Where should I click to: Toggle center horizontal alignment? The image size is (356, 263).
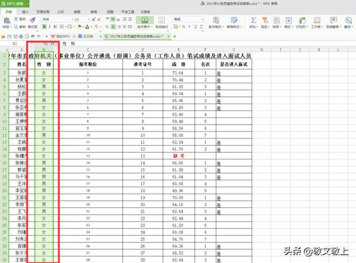point(113,27)
